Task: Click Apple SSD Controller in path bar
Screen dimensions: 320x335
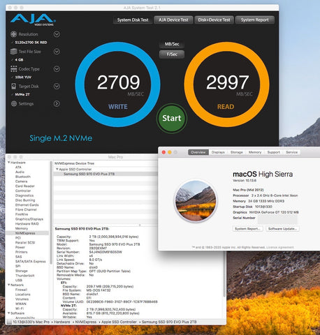Action: [119, 322]
